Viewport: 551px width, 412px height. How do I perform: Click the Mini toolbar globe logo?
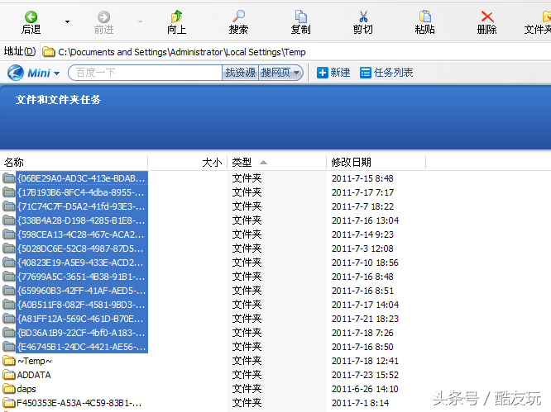[16, 73]
